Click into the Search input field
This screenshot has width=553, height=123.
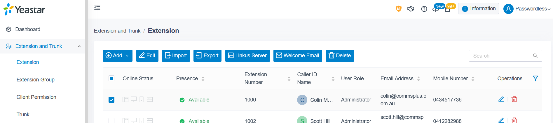[x=502, y=56]
